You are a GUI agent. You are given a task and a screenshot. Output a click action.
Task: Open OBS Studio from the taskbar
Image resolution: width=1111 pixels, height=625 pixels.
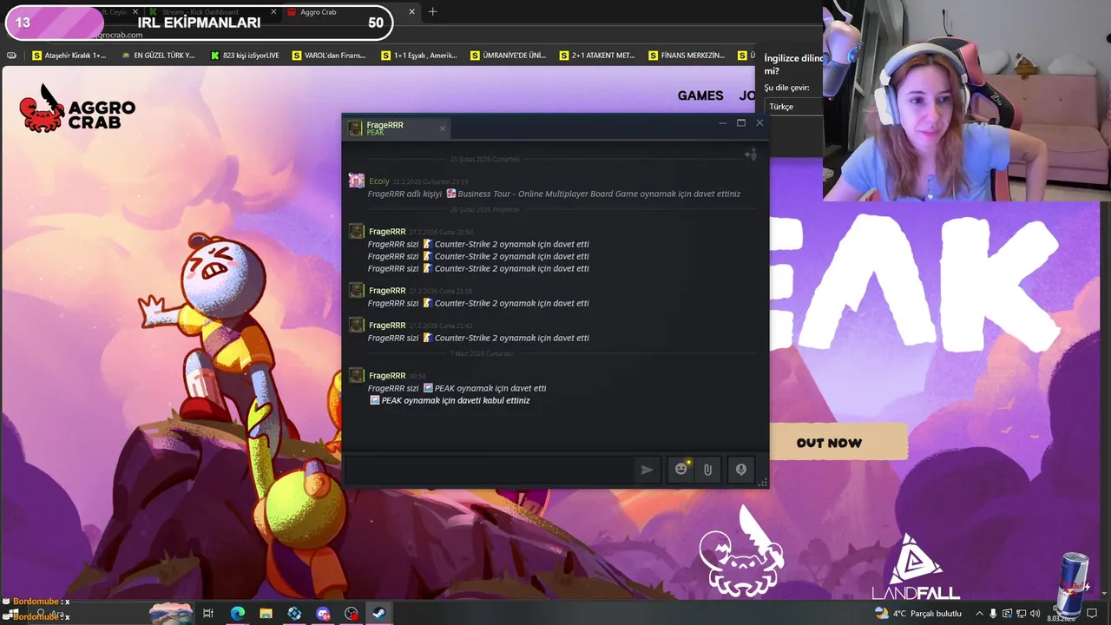point(352,614)
